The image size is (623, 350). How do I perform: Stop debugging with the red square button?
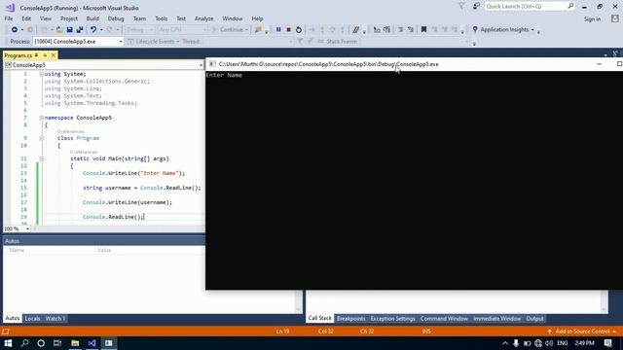click(x=288, y=30)
